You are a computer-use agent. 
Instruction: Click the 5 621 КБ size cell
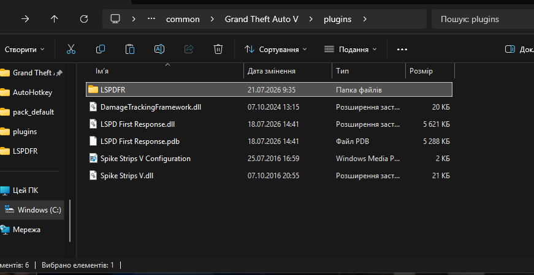pos(437,124)
